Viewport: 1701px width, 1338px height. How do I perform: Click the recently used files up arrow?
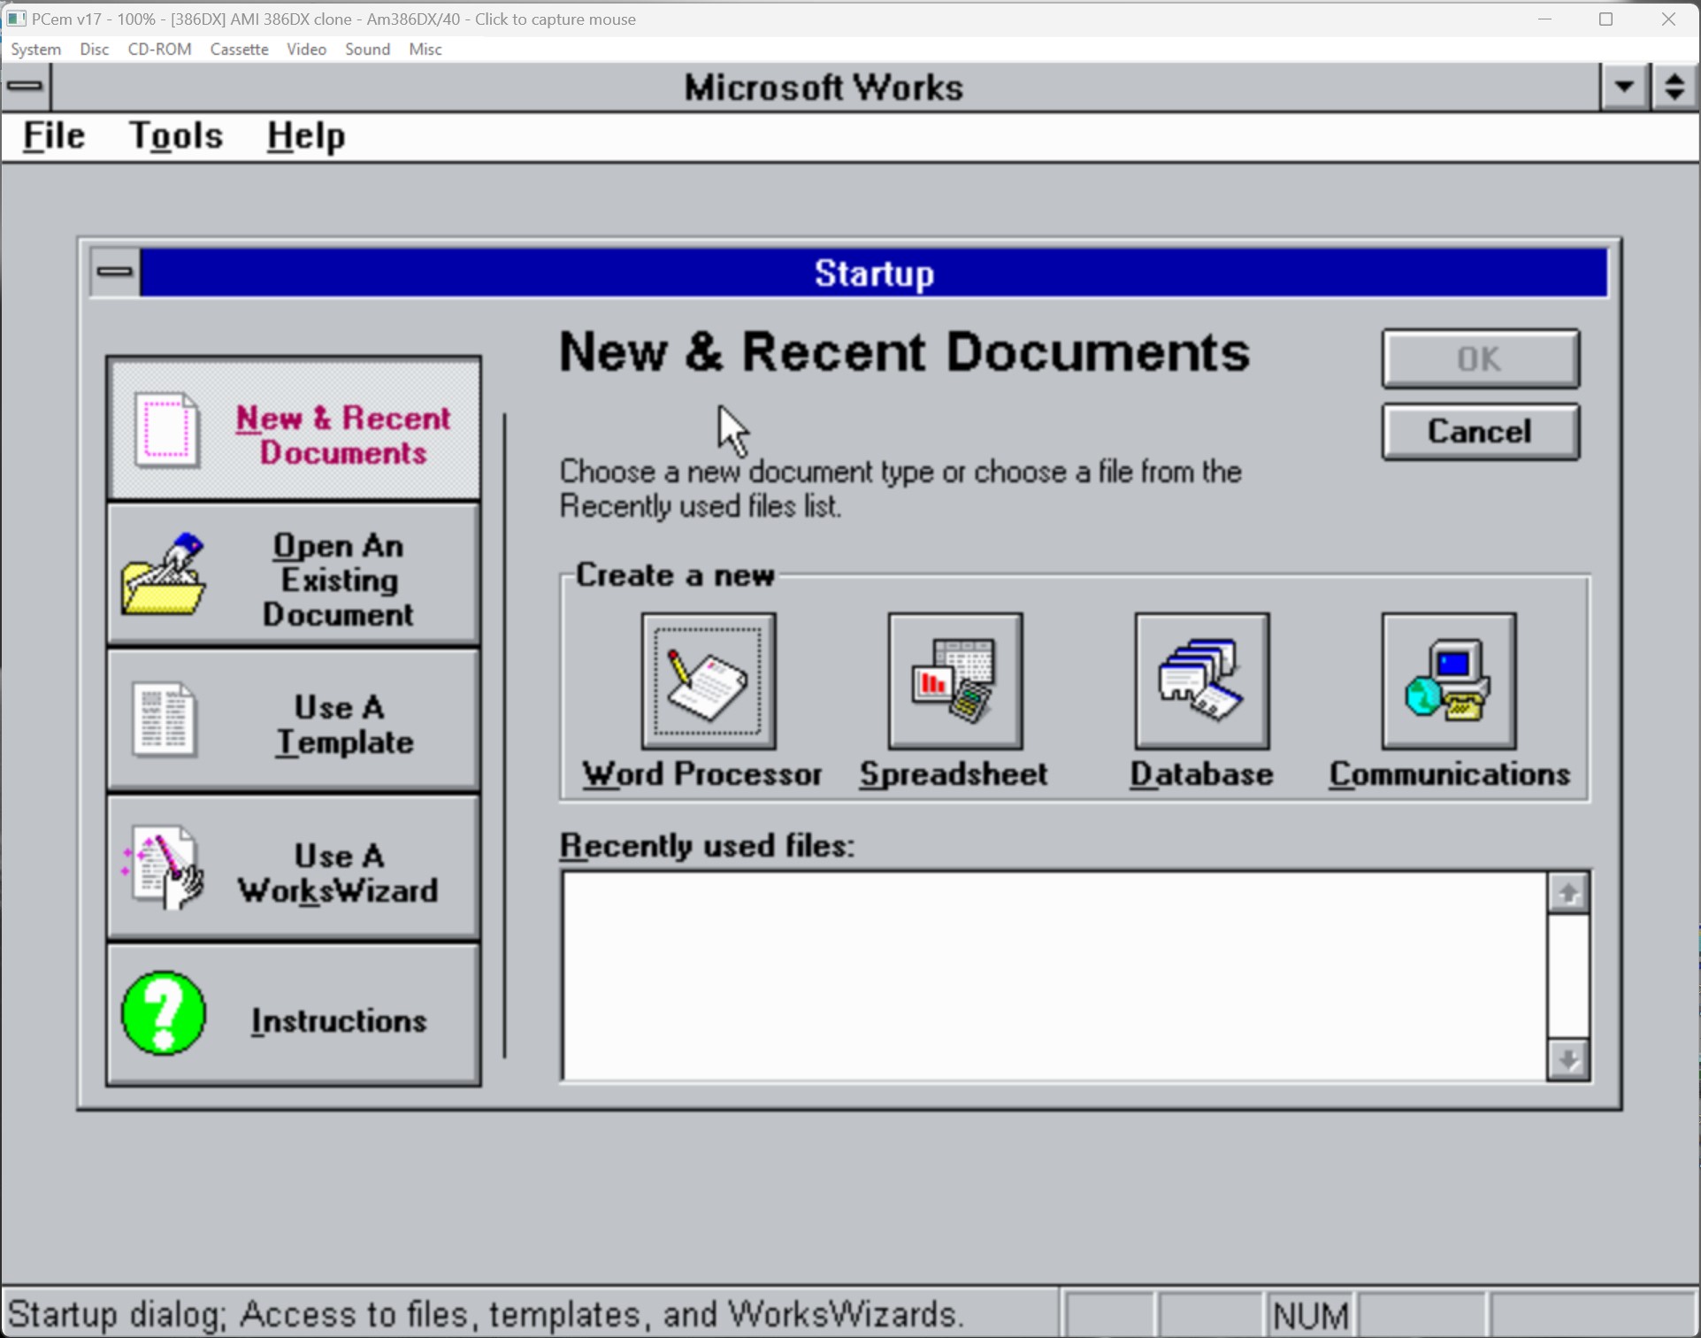(x=1568, y=893)
